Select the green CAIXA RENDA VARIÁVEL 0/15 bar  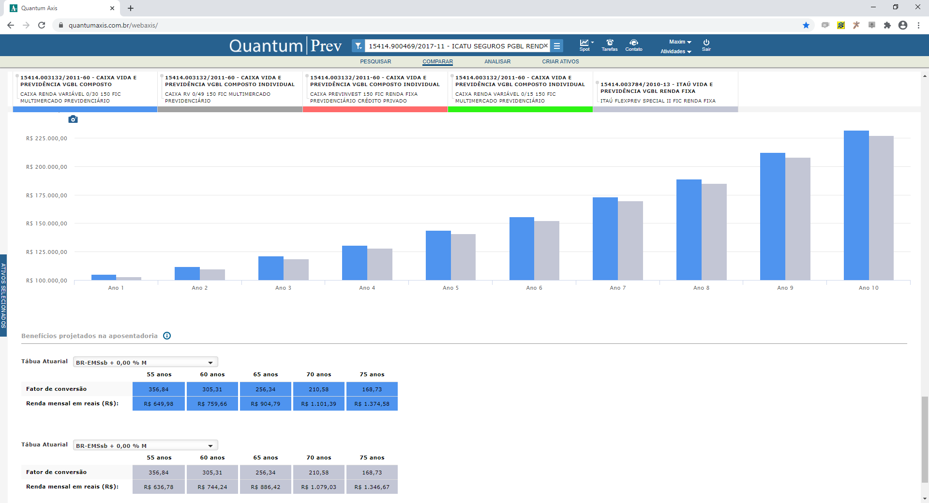520,109
